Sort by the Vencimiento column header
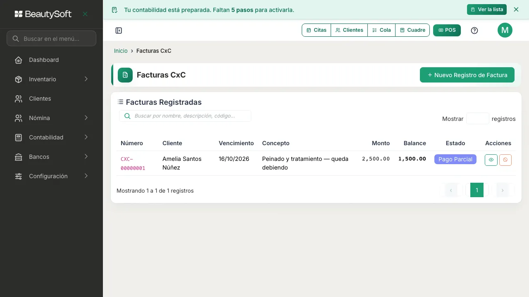 point(236,143)
